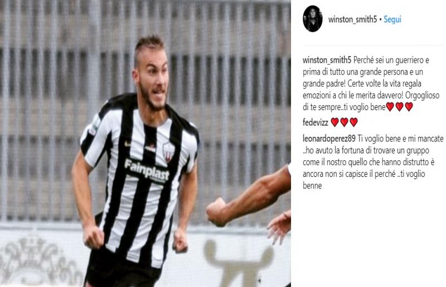Click the Segui follow link

pyautogui.click(x=392, y=19)
